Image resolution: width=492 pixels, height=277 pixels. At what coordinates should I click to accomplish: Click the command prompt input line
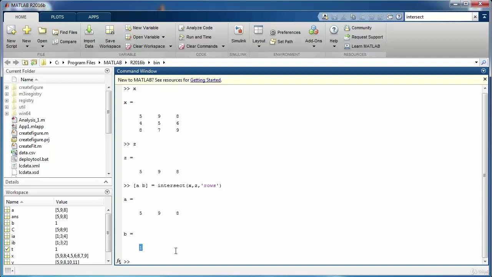[304, 262]
